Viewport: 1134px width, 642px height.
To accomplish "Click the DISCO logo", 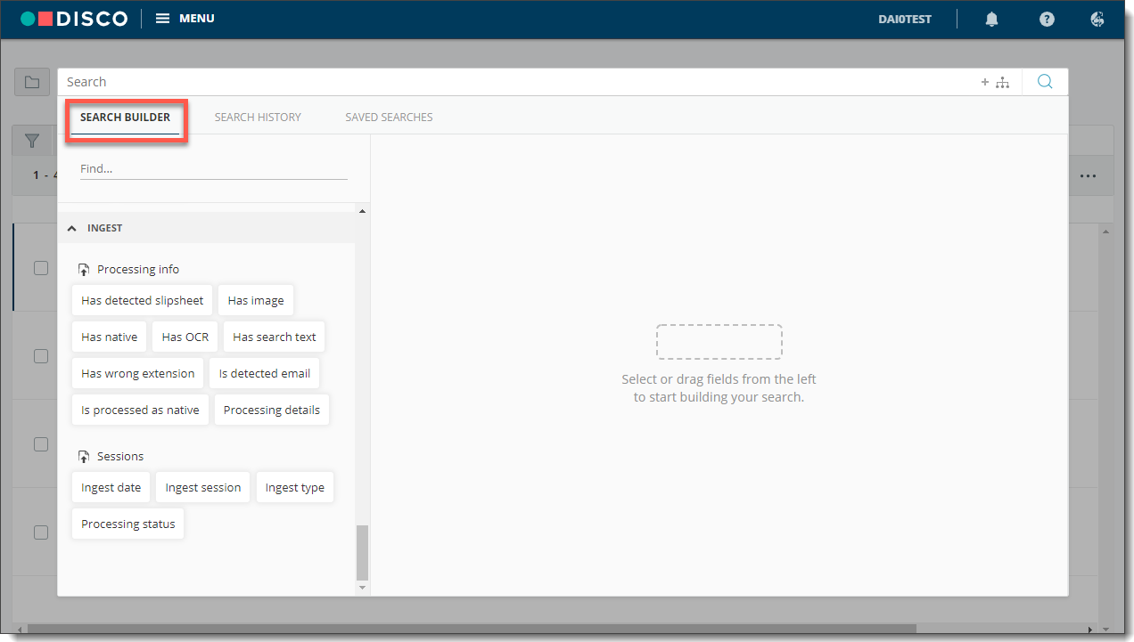I will coord(74,19).
